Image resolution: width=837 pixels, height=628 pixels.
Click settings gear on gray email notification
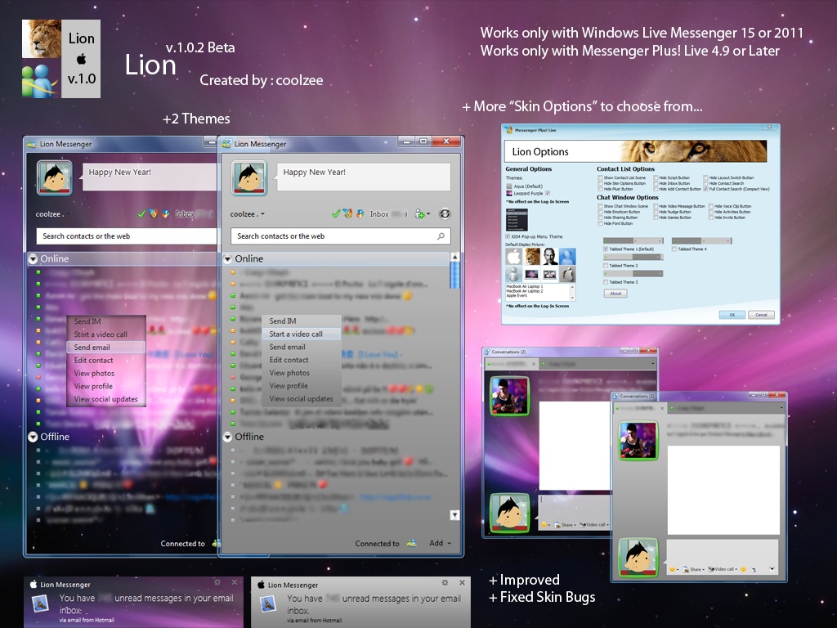445,582
